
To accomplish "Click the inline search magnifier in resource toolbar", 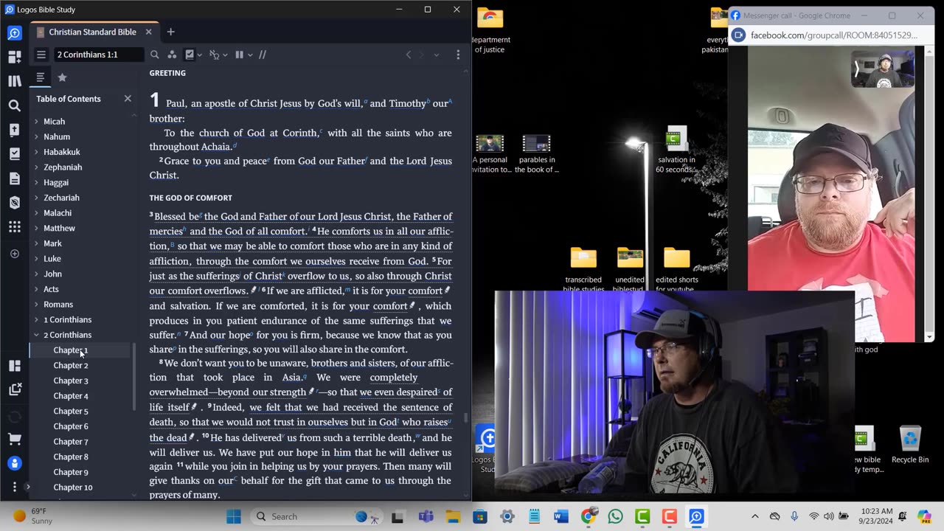I will pos(155,55).
